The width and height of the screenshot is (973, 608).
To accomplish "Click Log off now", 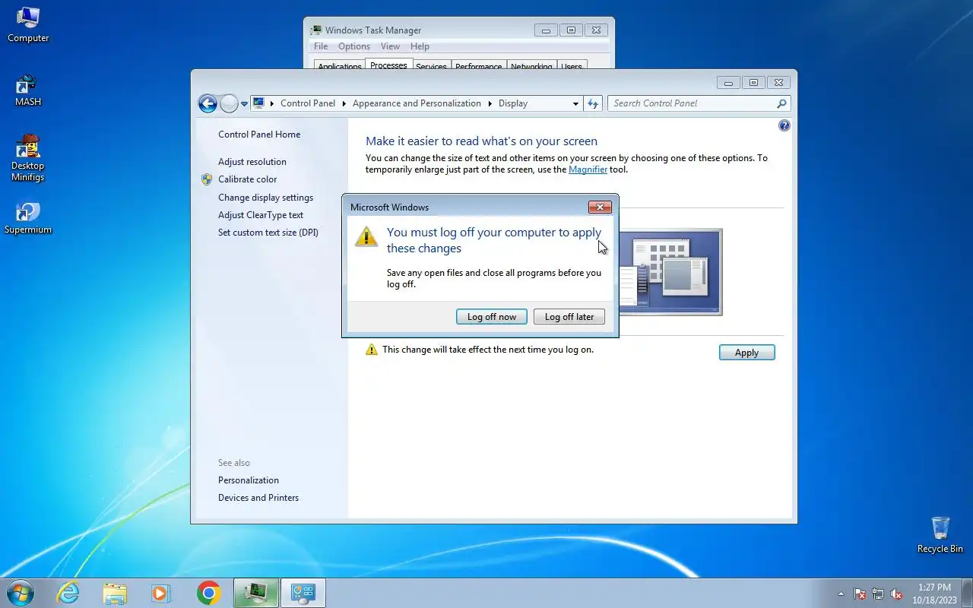I will click(x=492, y=317).
